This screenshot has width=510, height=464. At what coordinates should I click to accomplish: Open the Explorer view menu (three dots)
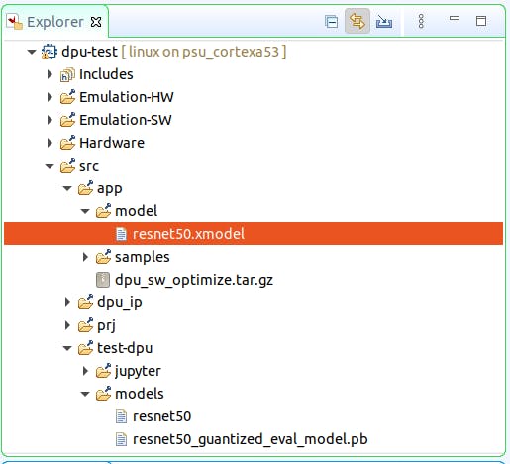pyautogui.click(x=421, y=21)
